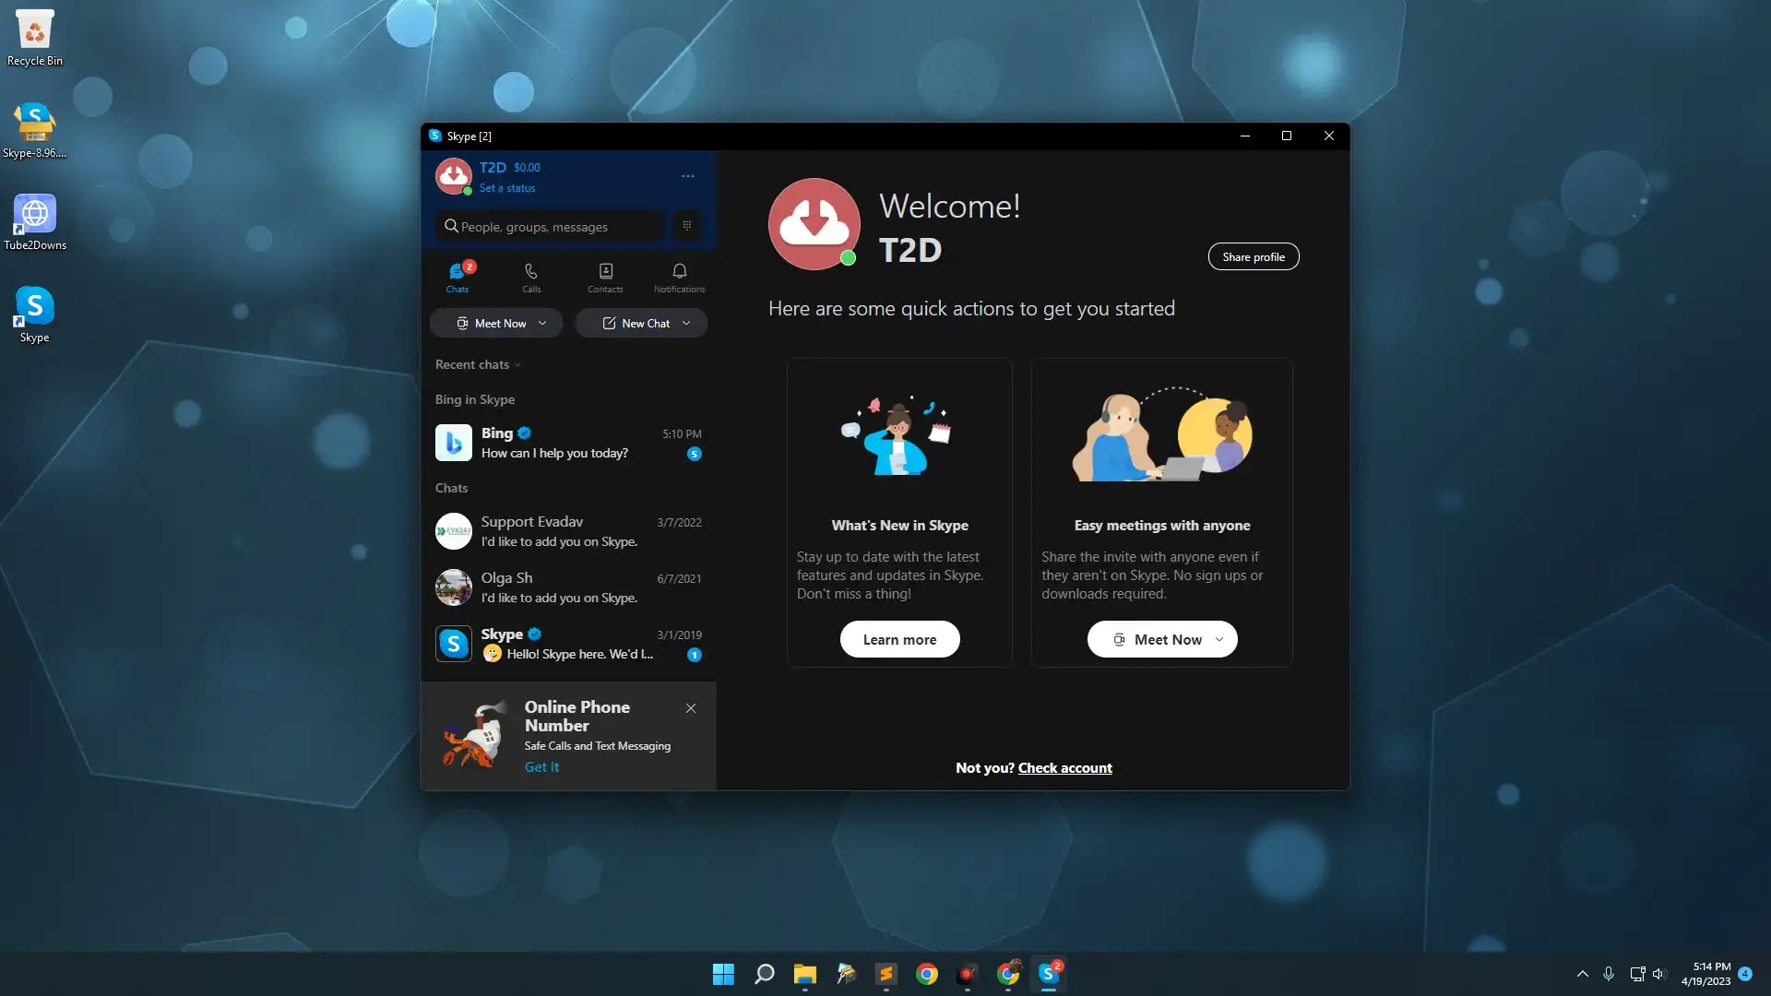The image size is (1771, 996).
Task: Open the Recycle Bin desktop icon
Action: (35, 38)
